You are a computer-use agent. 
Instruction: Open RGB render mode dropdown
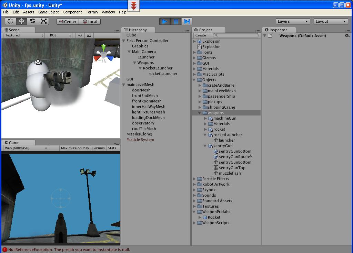(x=60, y=35)
